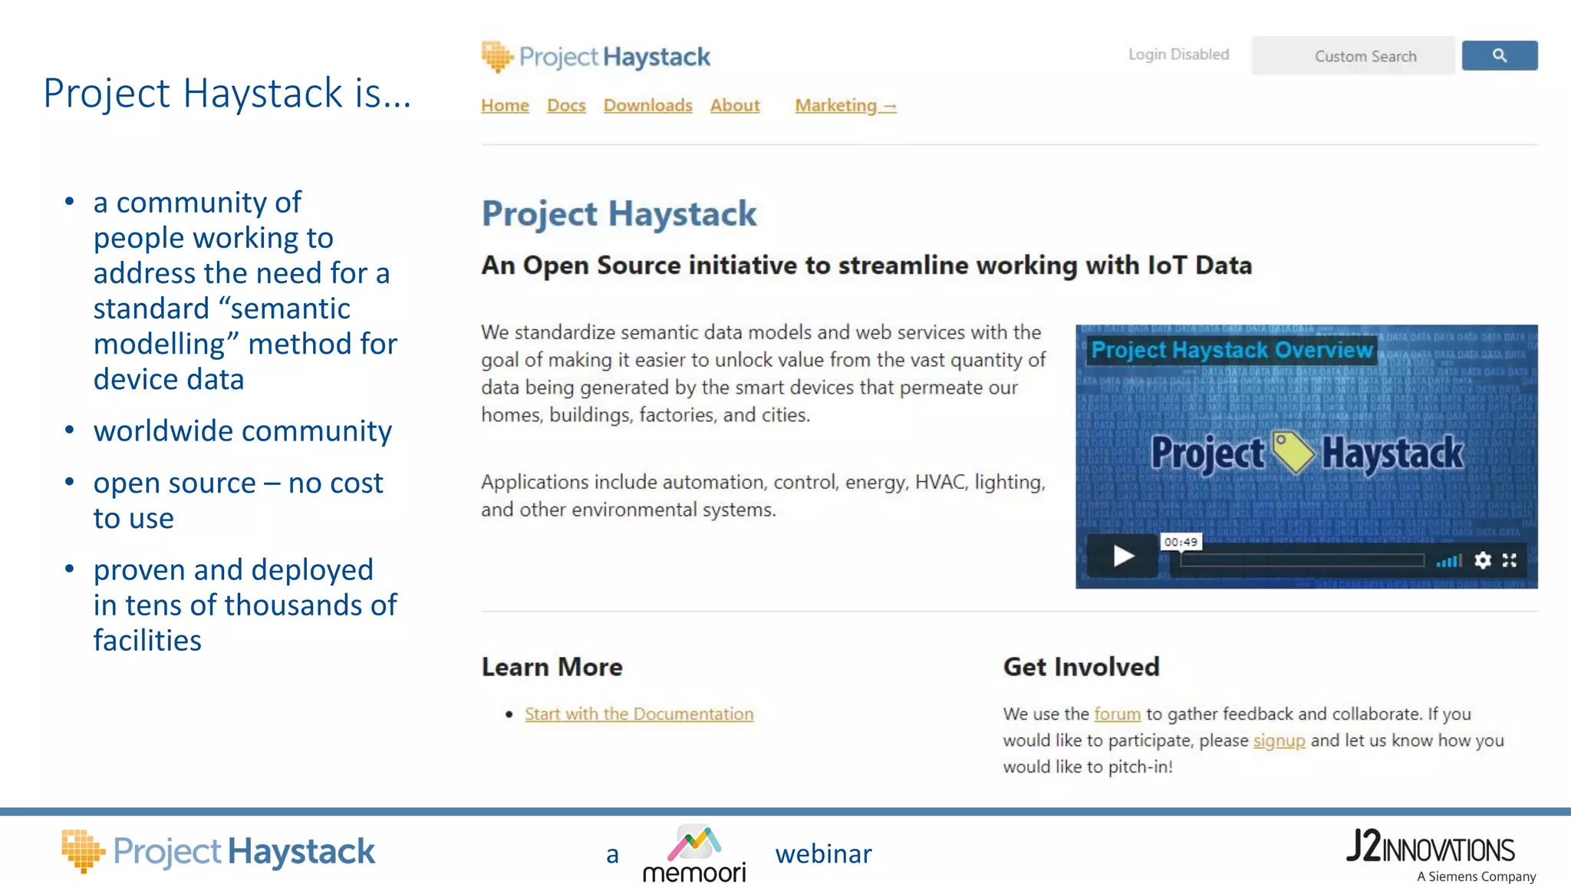The image size is (1571, 884).
Task: Enter fullscreen mode on the video
Action: pos(1510,560)
